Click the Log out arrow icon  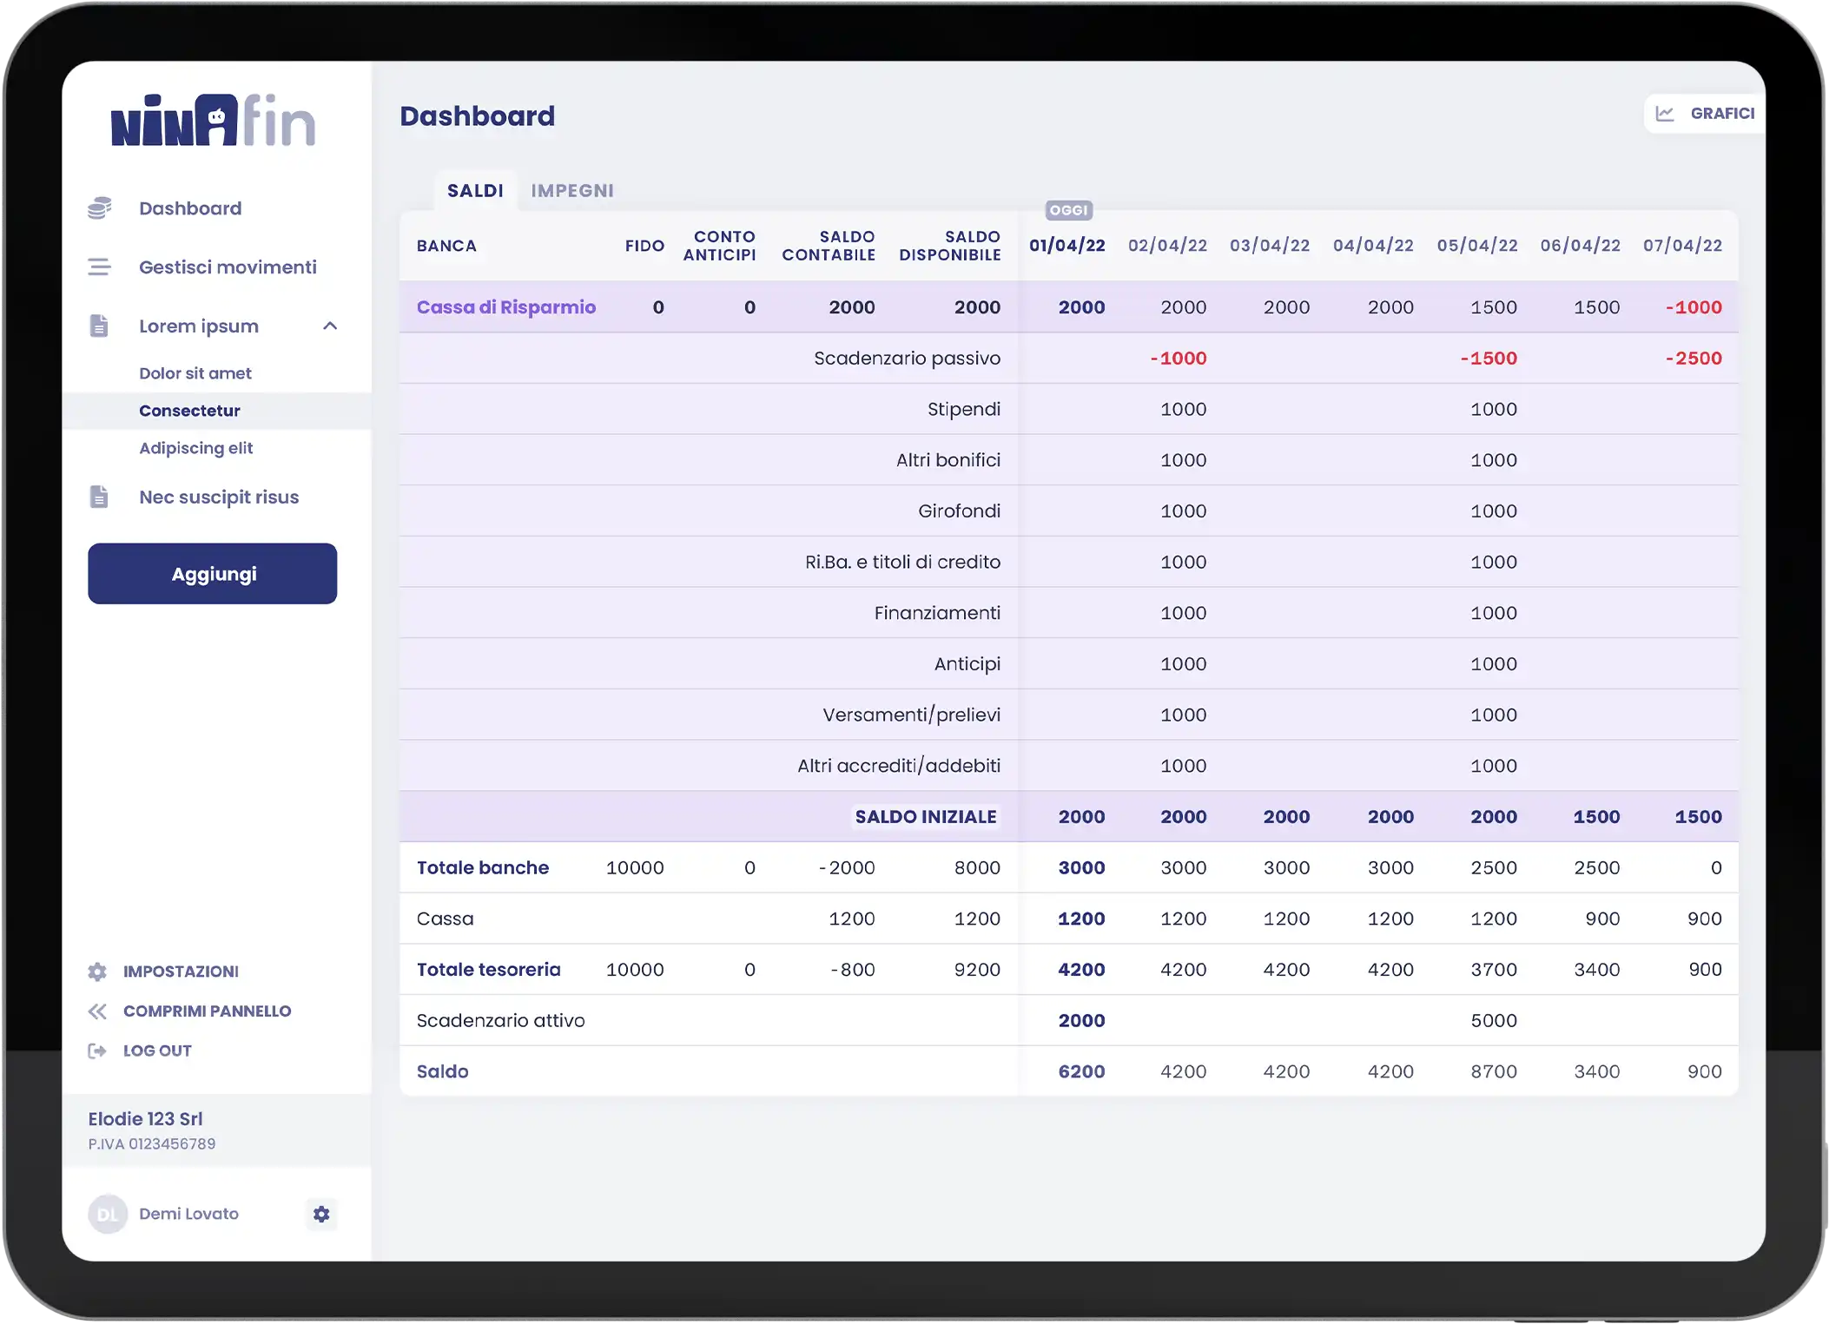[x=97, y=1051]
